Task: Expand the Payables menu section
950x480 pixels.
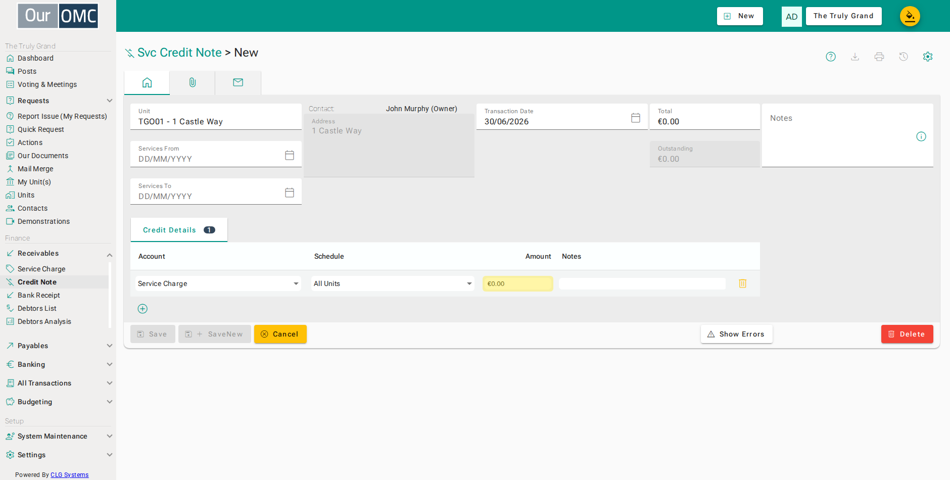Action: [x=59, y=346]
